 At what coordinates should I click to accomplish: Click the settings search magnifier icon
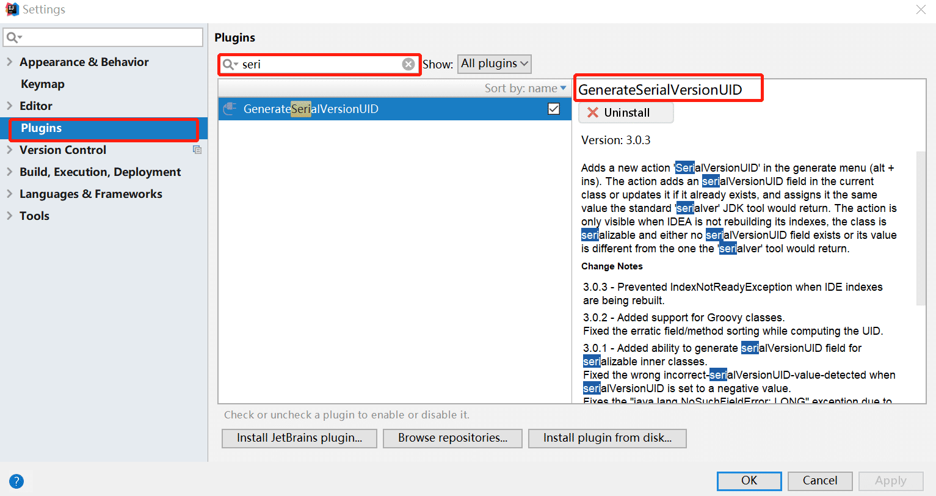tap(12, 37)
